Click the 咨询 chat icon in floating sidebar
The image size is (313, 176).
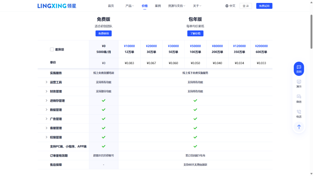(299, 67)
